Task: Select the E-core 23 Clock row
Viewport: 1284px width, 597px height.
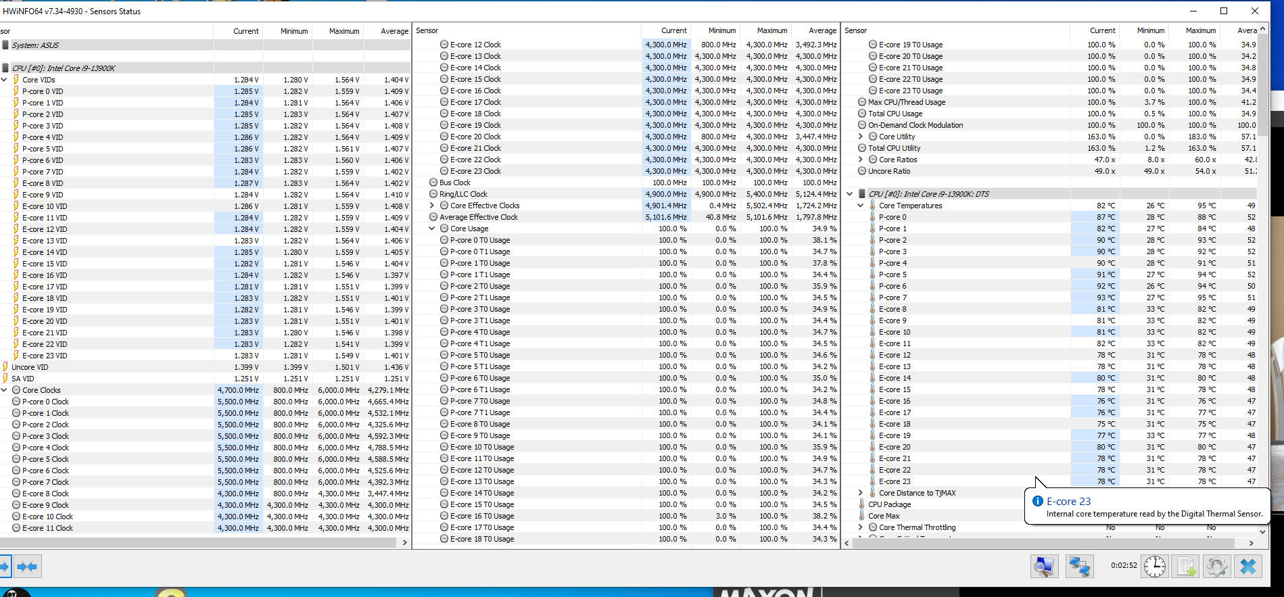Action: (x=626, y=171)
